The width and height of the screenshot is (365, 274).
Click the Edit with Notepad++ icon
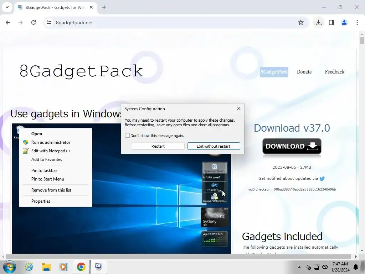(26, 151)
